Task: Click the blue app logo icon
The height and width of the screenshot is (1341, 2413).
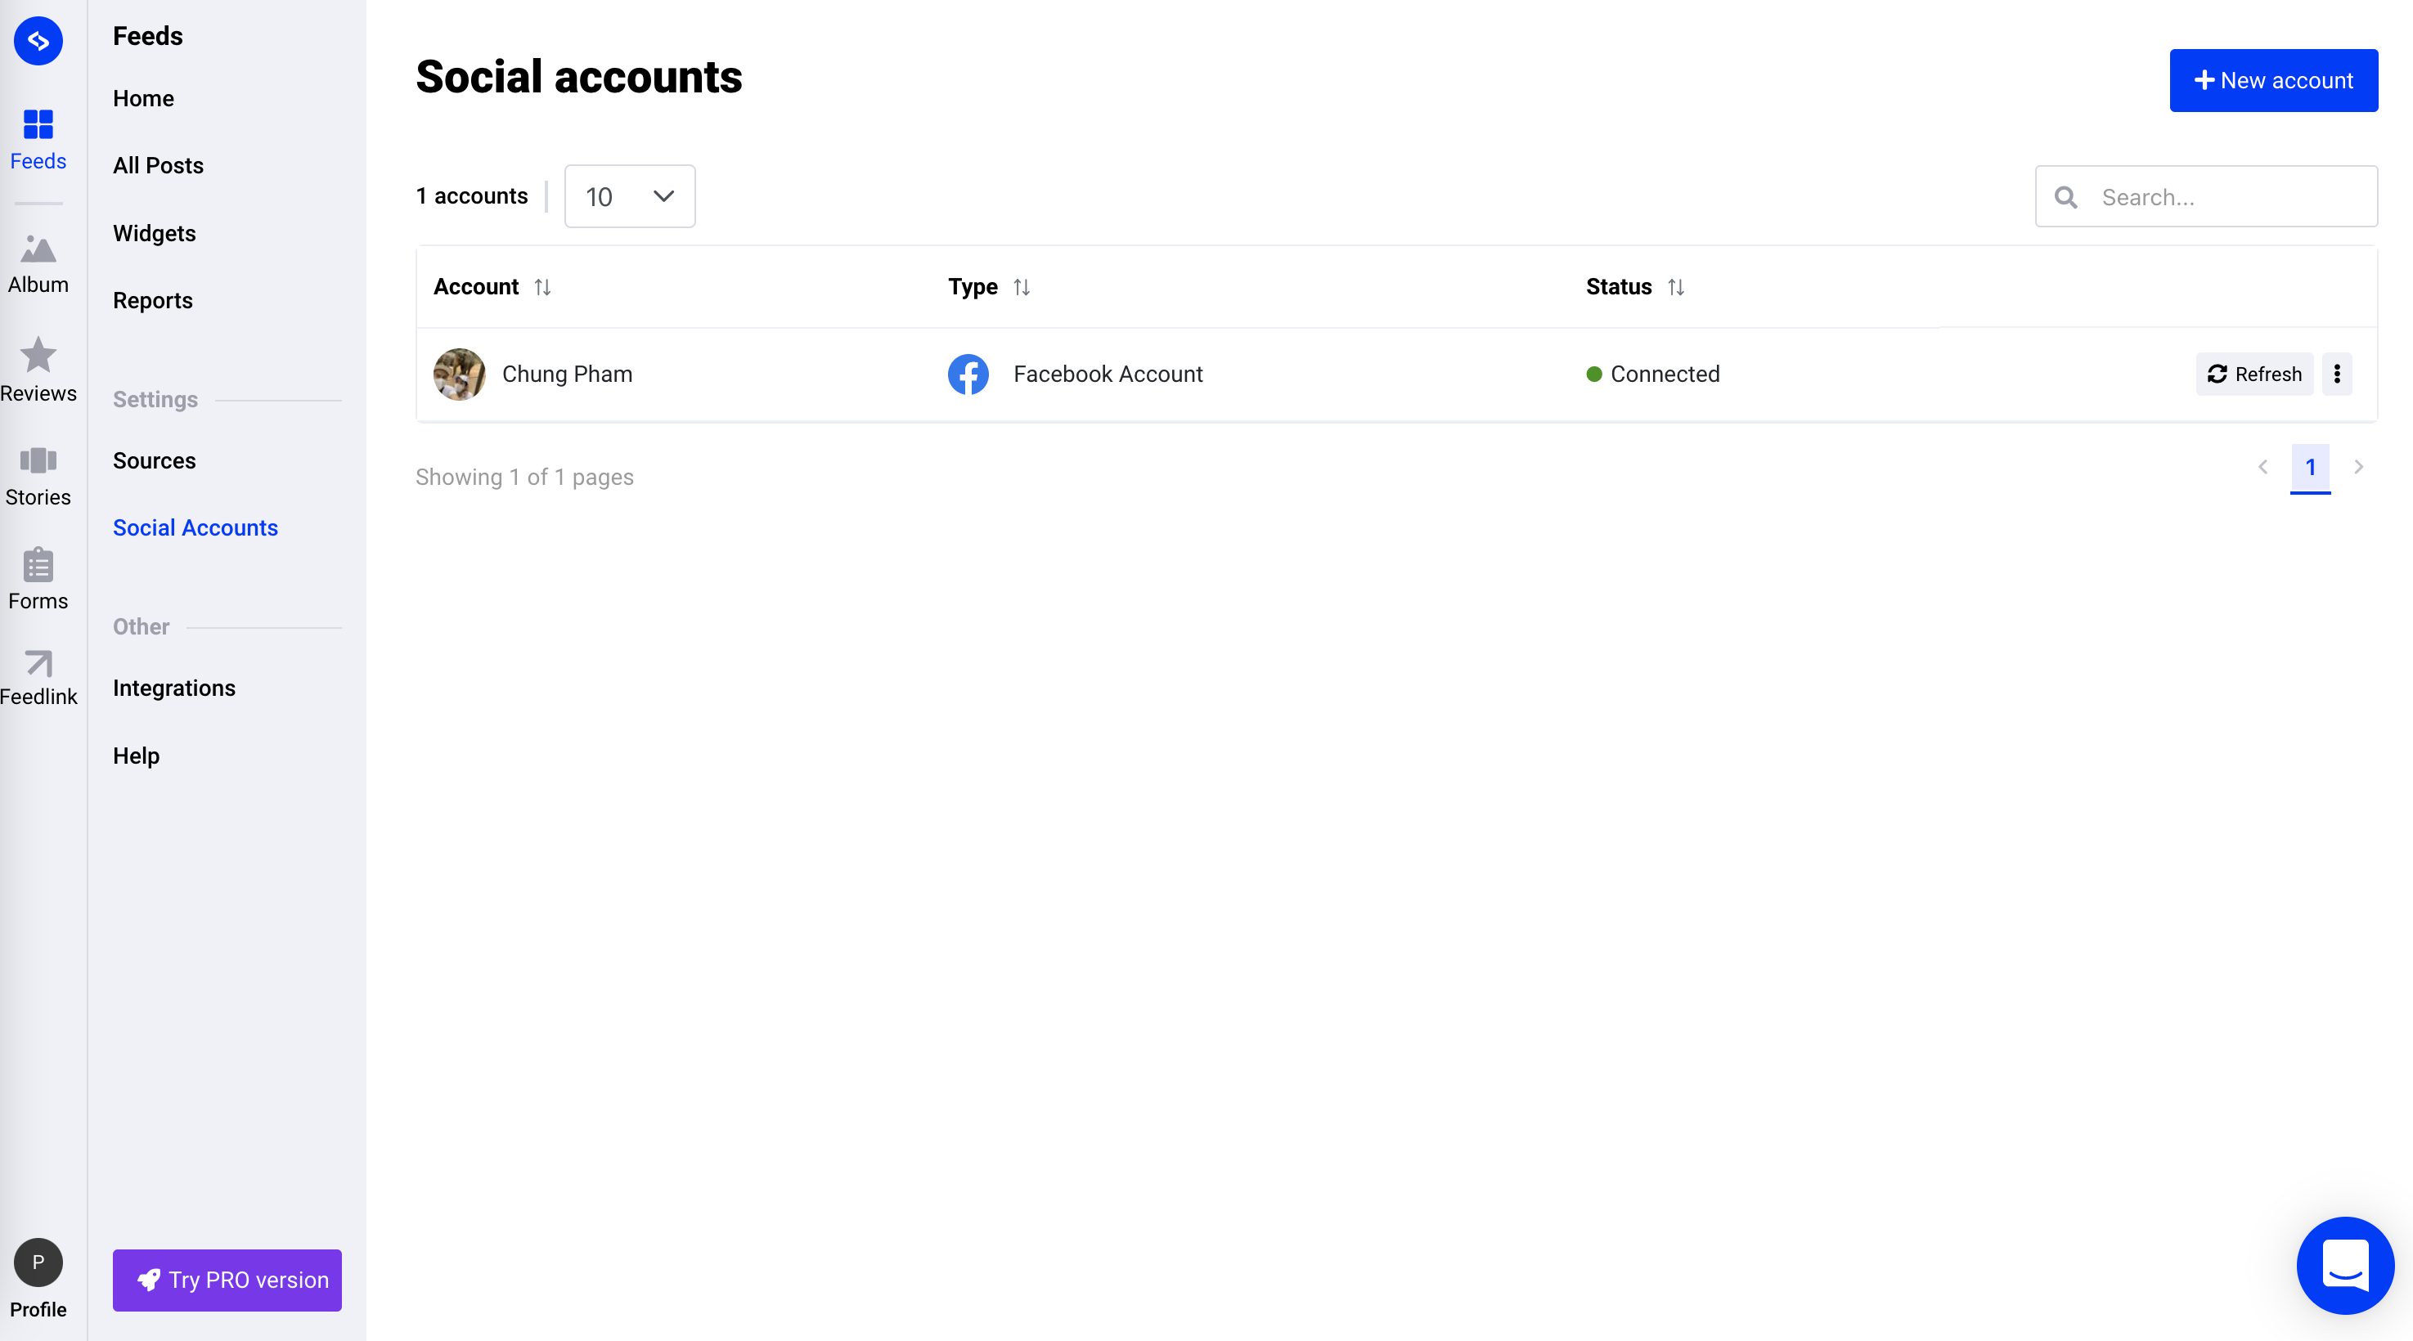Action: pos(38,40)
